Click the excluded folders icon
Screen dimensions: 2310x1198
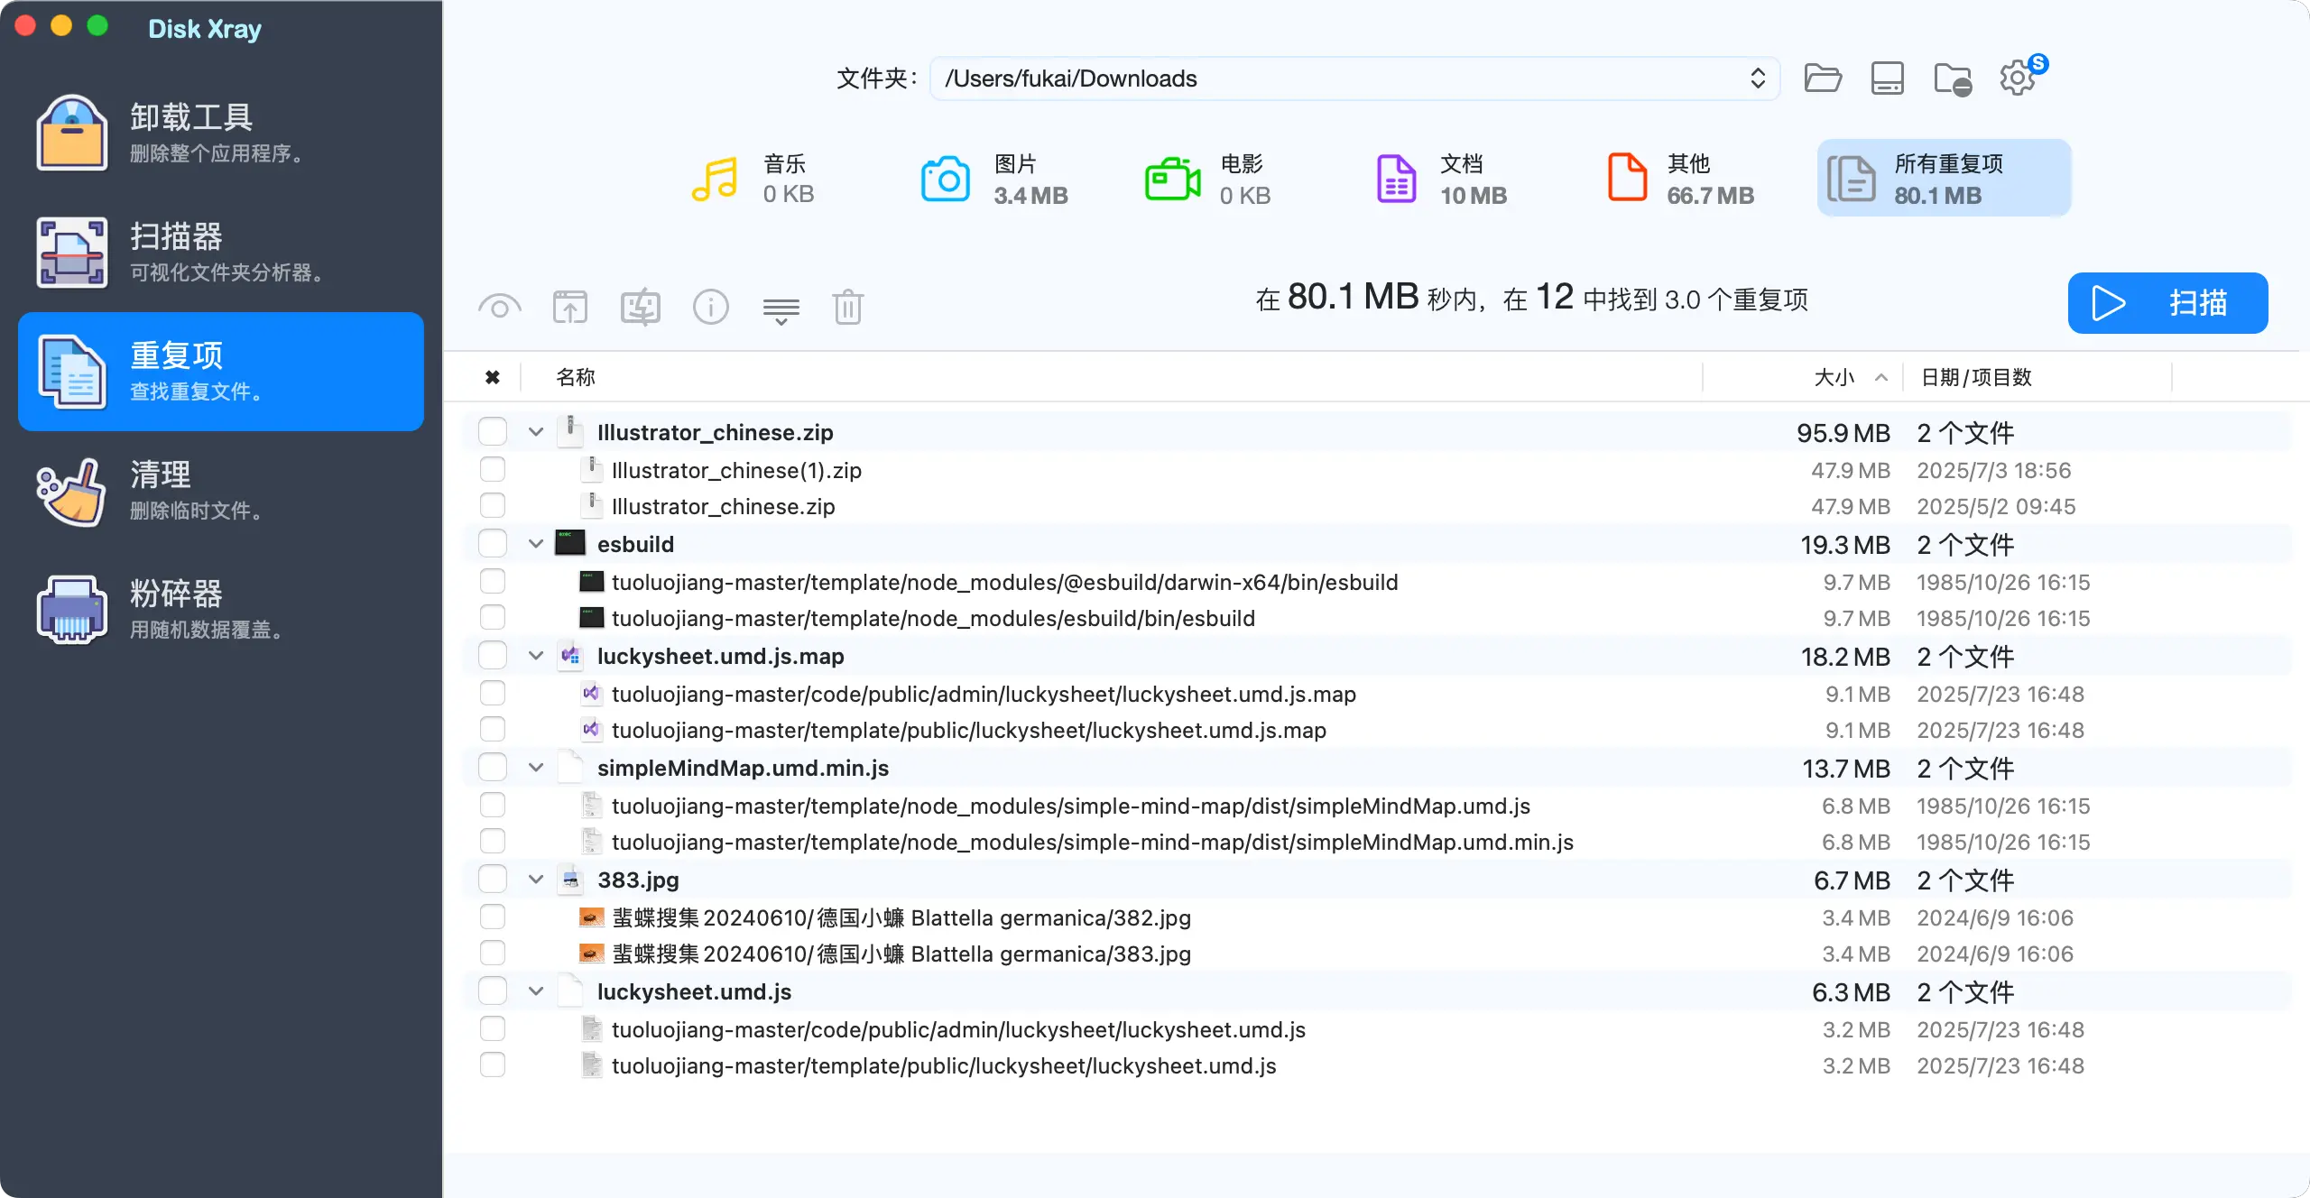click(1953, 78)
